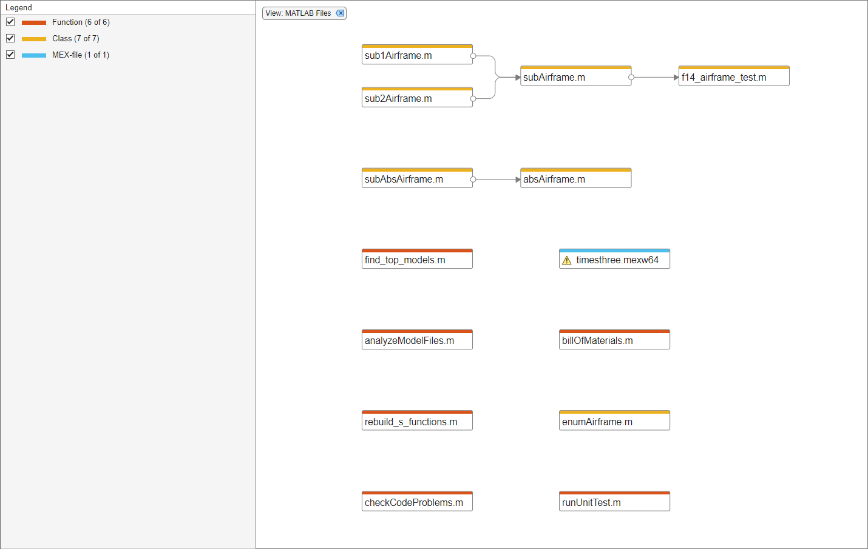Click output port circle of sub1Airframe.m
Image resolution: width=868 pixels, height=549 pixels.
tap(473, 56)
